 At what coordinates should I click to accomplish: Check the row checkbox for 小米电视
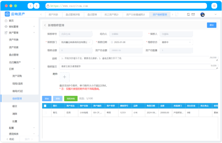pos(45,113)
